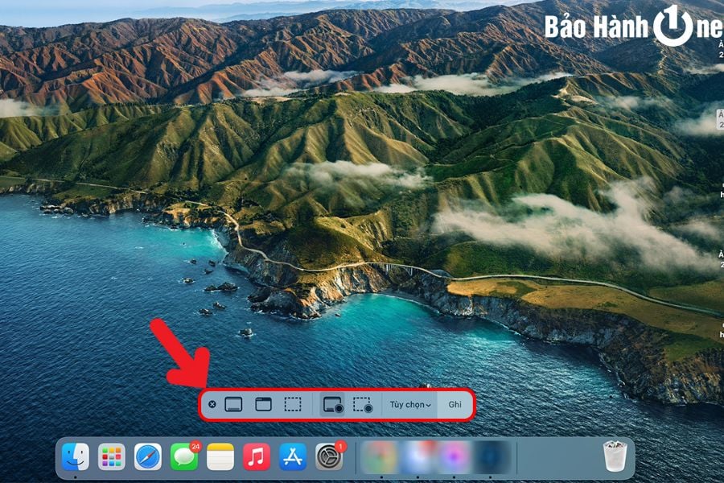Click the Ghi record button
This screenshot has width=724, height=483.
click(455, 404)
